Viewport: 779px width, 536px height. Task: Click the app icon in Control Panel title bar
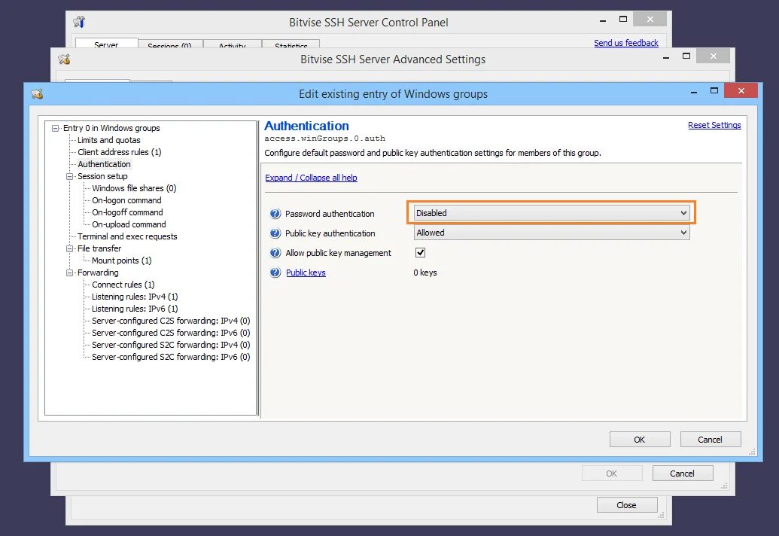[x=79, y=22]
